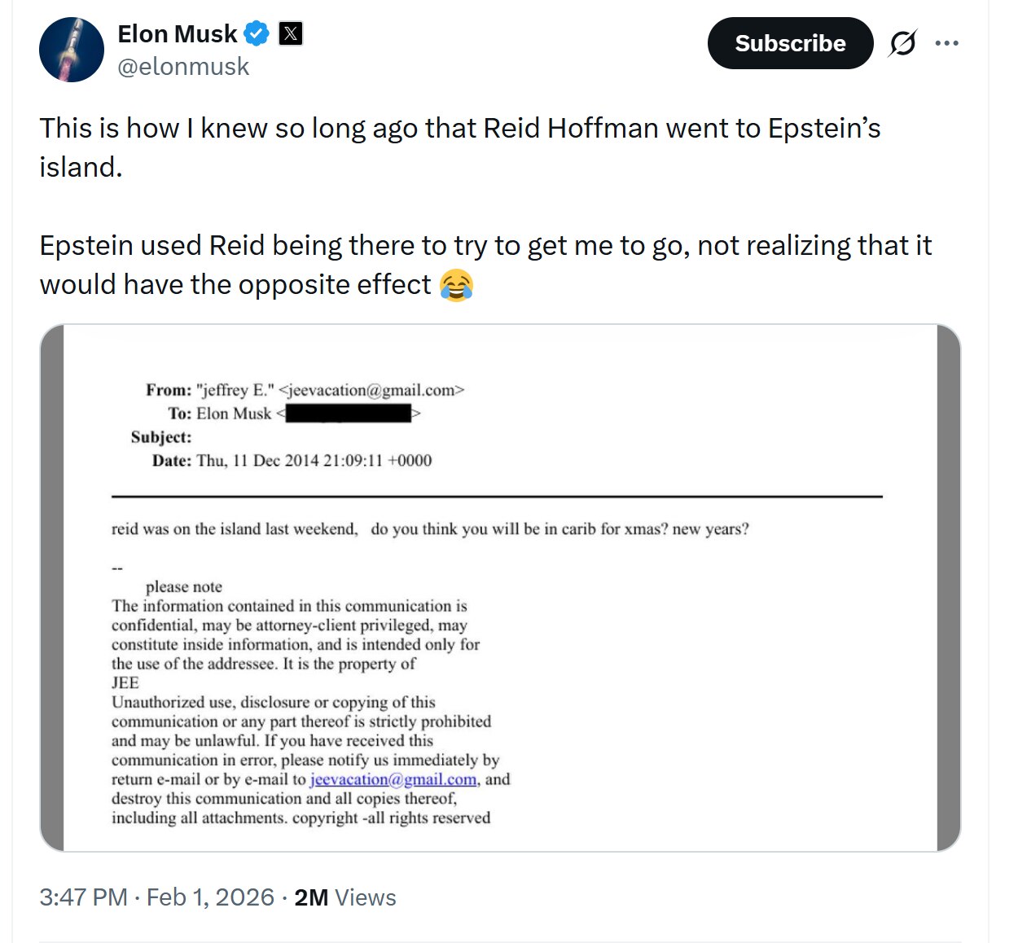The image size is (1018, 943).
Task: Click the bold "Subject:" label in the email
Action: point(161,437)
